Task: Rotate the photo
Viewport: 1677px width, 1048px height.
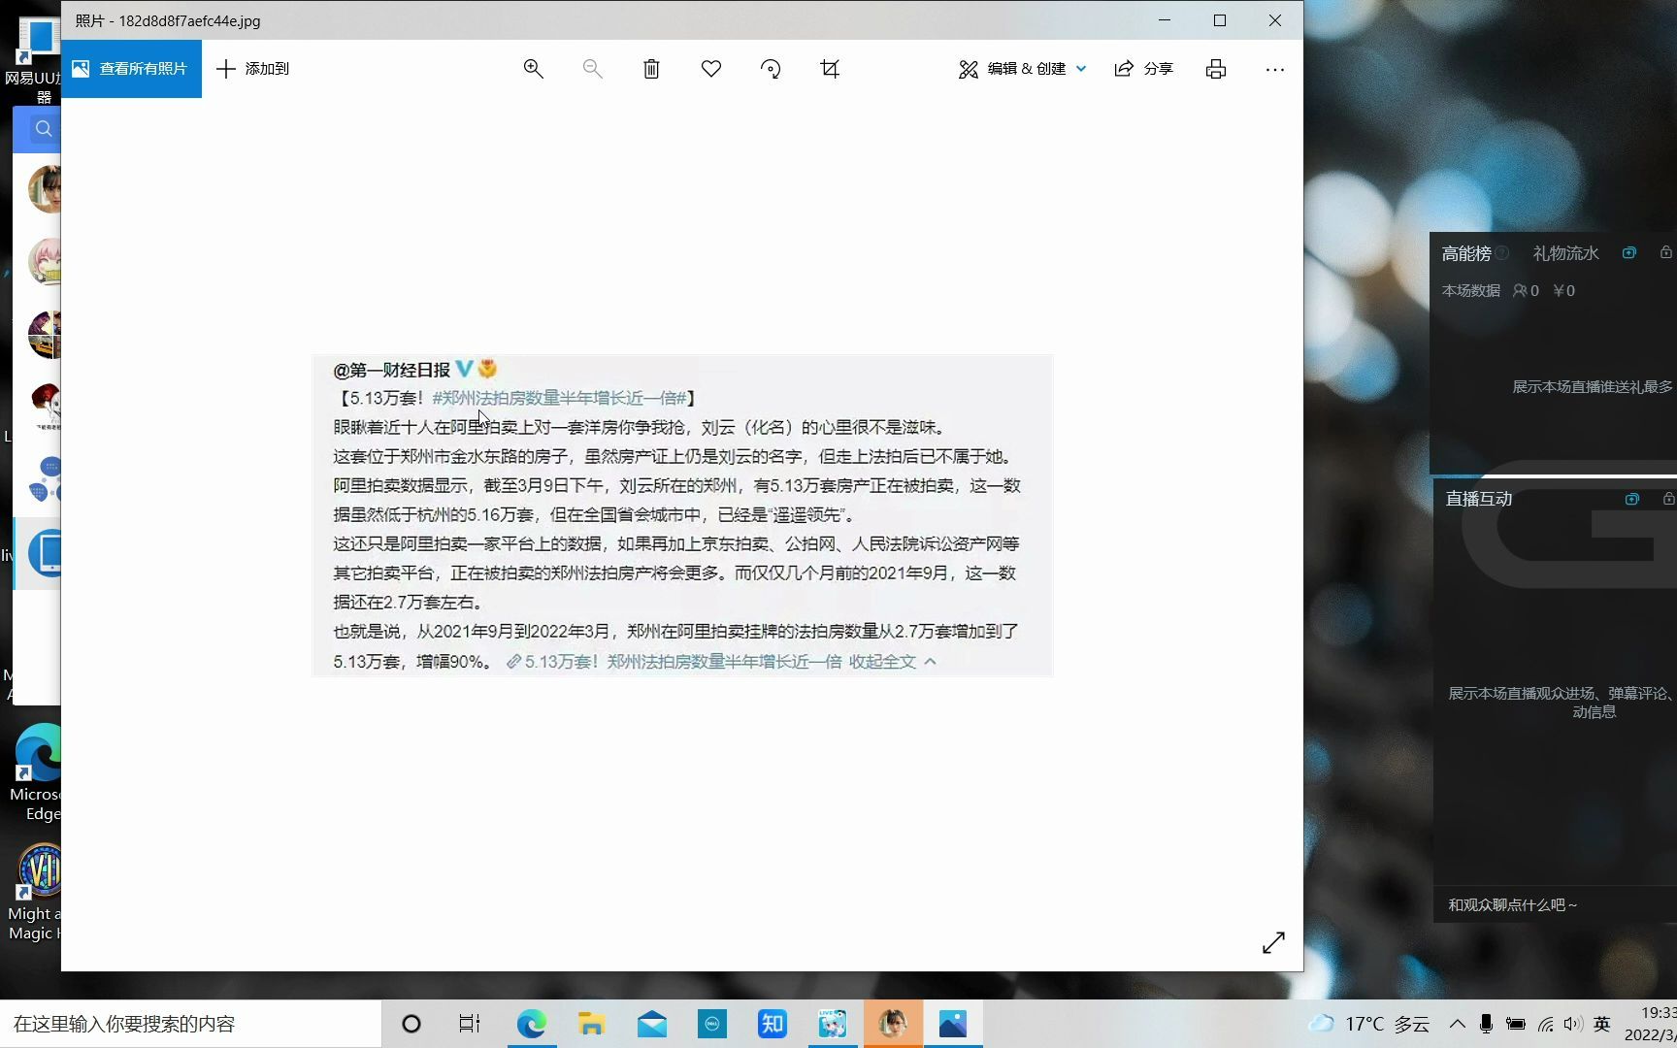Action: (771, 69)
